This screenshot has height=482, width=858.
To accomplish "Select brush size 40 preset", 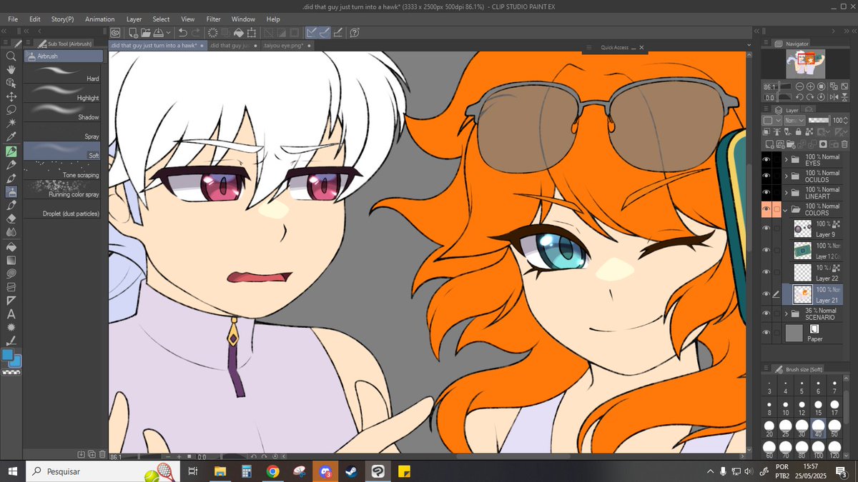I will [x=818, y=428].
